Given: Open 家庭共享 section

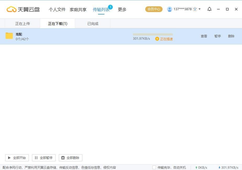Looking at the screenshot, I should tap(78, 9).
